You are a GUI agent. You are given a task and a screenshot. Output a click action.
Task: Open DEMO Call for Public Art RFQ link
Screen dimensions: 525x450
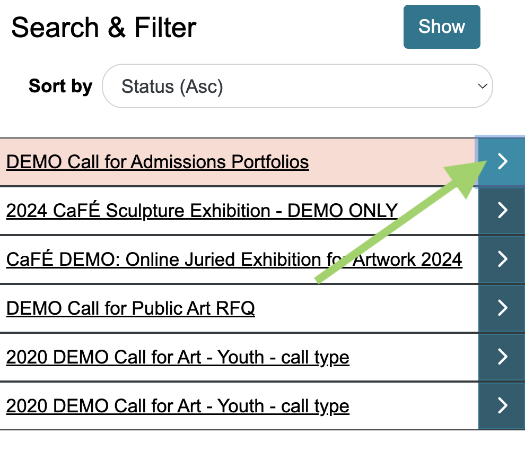[x=130, y=308]
